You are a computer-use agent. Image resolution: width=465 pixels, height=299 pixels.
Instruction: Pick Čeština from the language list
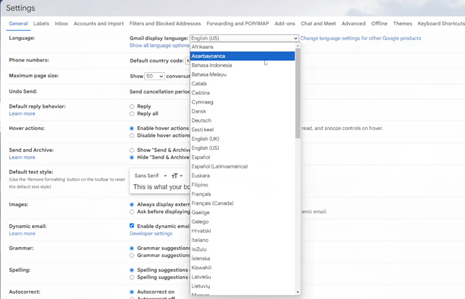click(x=242, y=93)
